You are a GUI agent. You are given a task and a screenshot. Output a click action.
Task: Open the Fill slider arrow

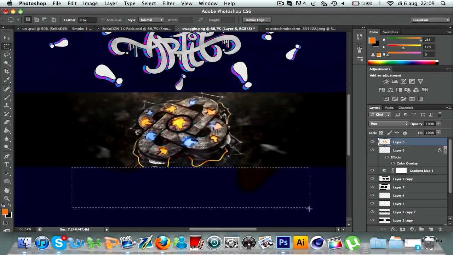pos(438,133)
